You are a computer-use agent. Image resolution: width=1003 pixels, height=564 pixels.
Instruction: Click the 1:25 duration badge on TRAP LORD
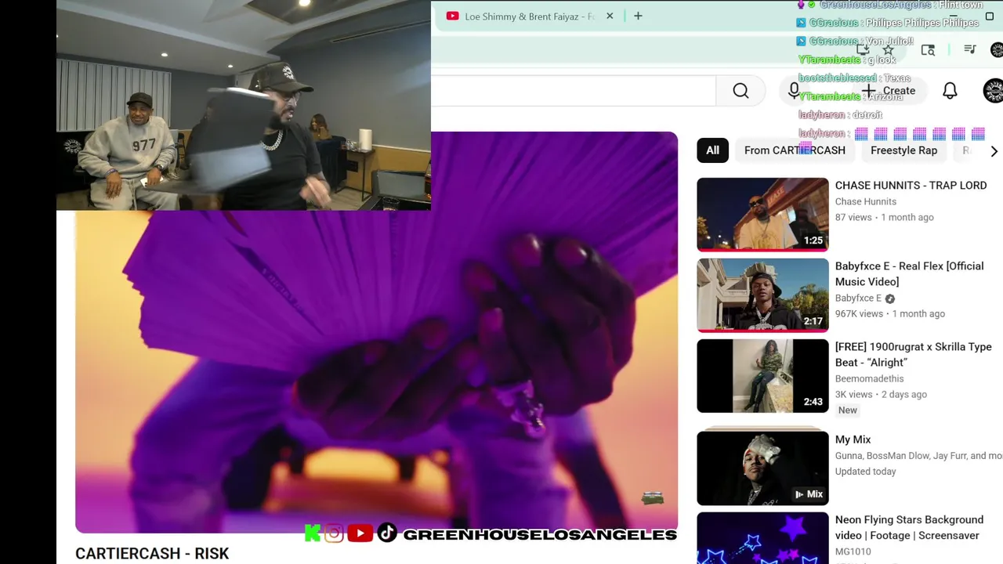(813, 240)
